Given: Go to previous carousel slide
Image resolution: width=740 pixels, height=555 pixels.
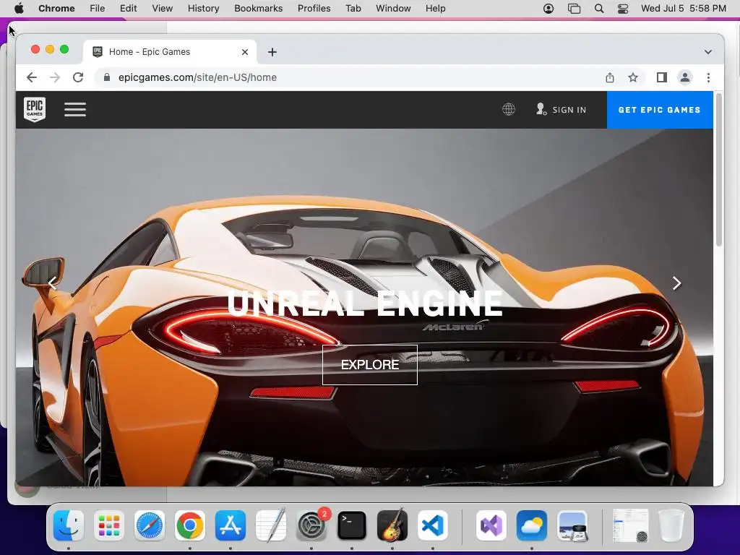Looking at the screenshot, I should [52, 283].
